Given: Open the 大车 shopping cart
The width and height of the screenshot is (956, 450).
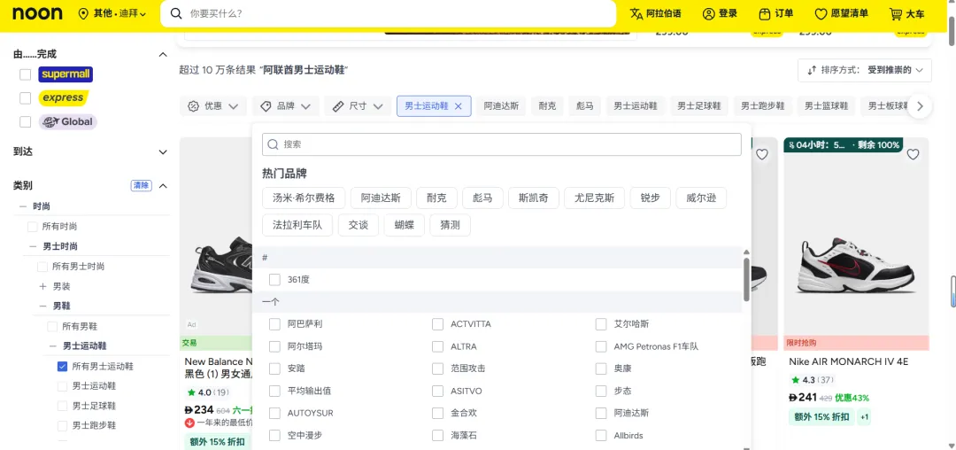Looking at the screenshot, I should [906, 13].
